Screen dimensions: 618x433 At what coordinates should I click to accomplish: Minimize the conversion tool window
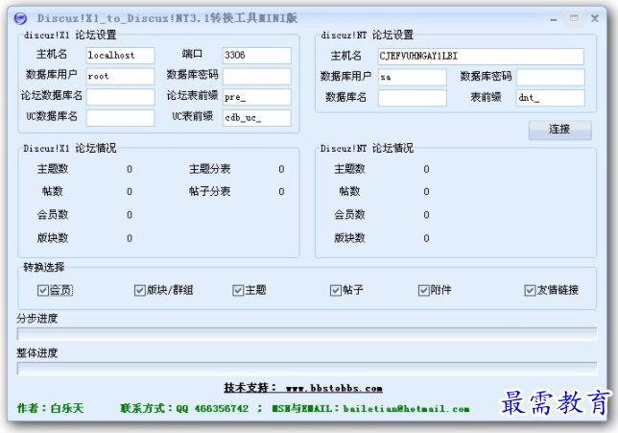point(554,18)
